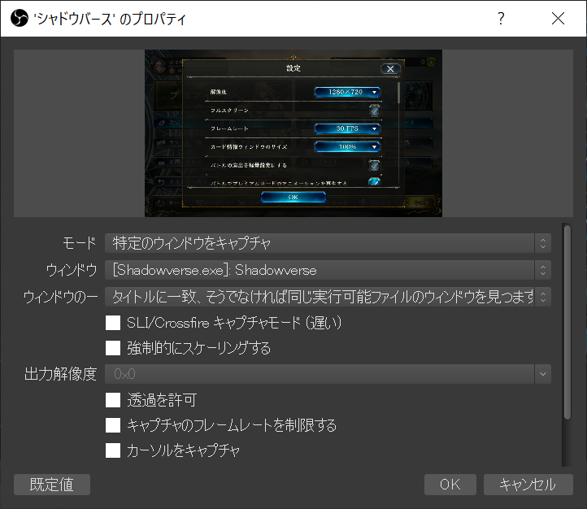Click the 0x0 resolution field
The image size is (587, 509).
pyautogui.click(x=320, y=374)
